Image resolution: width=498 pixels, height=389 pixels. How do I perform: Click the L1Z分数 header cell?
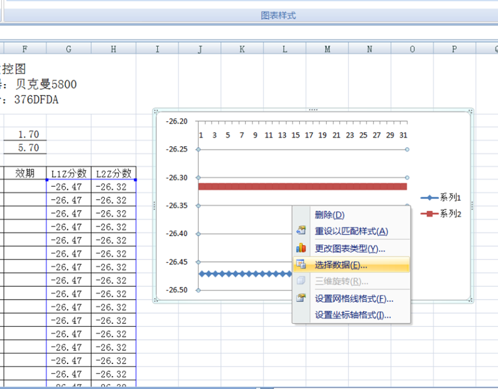[68, 173]
